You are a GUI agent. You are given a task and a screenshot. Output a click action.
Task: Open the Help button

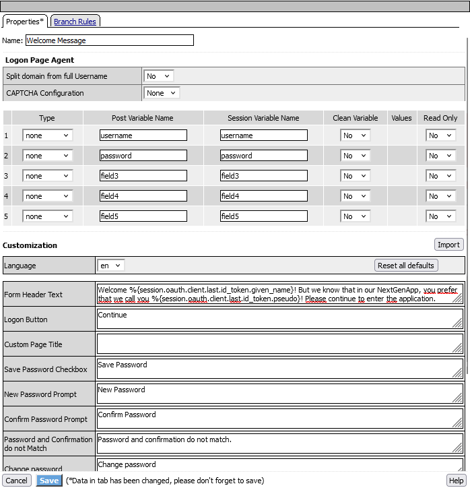coord(456,481)
